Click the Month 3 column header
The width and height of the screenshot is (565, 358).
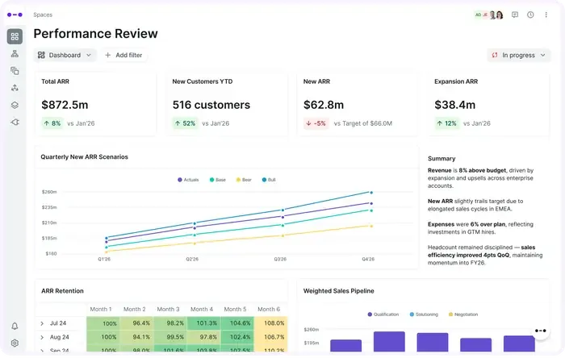click(168, 309)
